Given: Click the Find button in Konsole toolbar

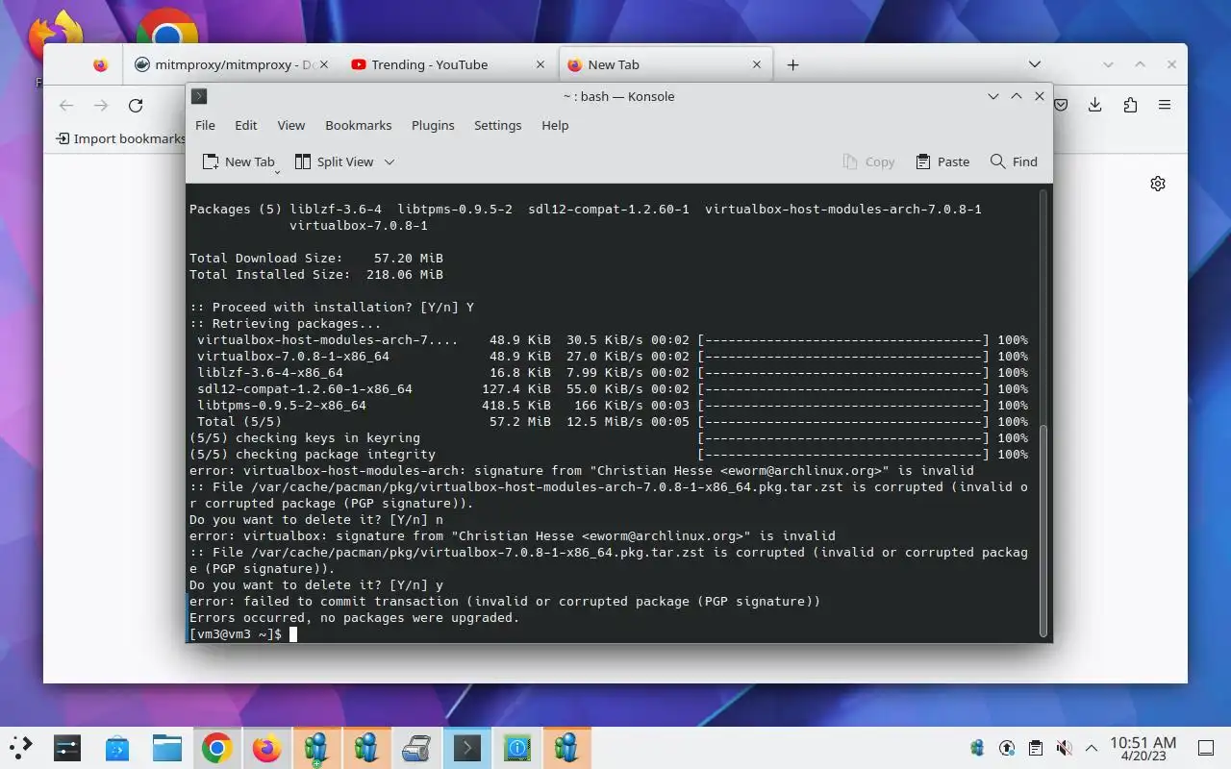Looking at the screenshot, I should pos(1014,161).
